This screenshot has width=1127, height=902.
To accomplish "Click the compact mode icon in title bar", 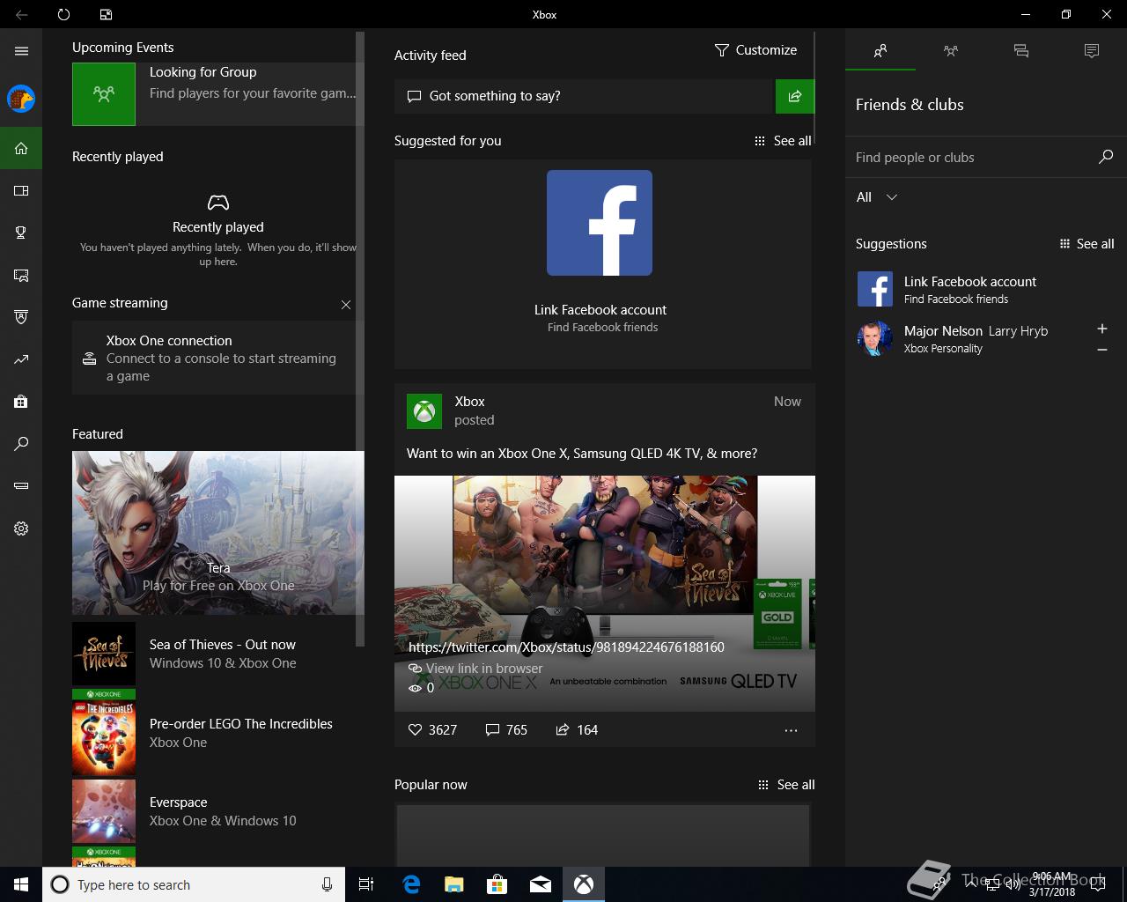I will pyautogui.click(x=106, y=14).
